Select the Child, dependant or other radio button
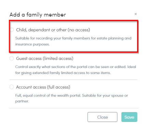The height and width of the screenshot is (124, 144). tap(12, 30)
